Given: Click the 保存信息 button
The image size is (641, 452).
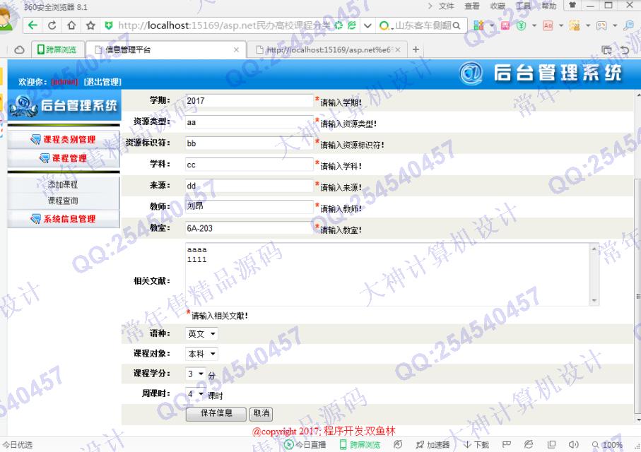Looking at the screenshot, I should pos(216,414).
